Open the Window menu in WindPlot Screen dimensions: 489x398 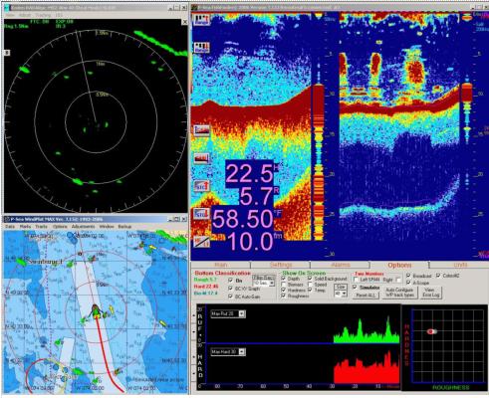click(x=107, y=227)
